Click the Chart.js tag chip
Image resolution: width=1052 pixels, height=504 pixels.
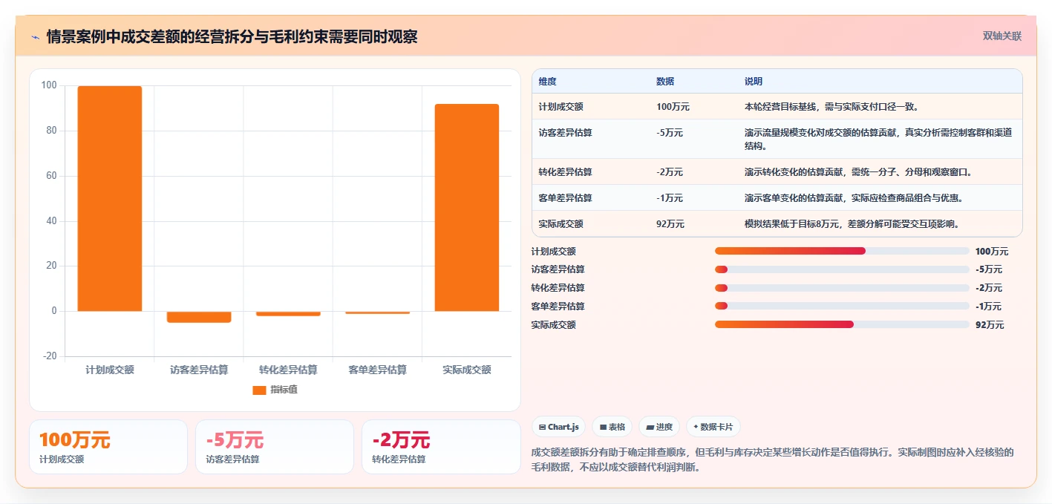click(558, 427)
